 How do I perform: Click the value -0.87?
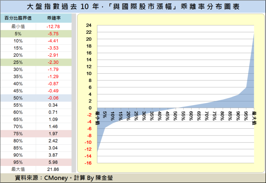click(x=53, y=84)
